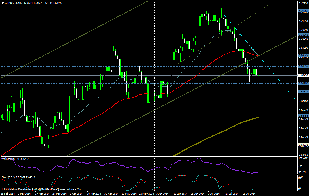Click the 1.68102 support level label
Screen dimensions: 309x196
pyautogui.click(x=303, y=83)
